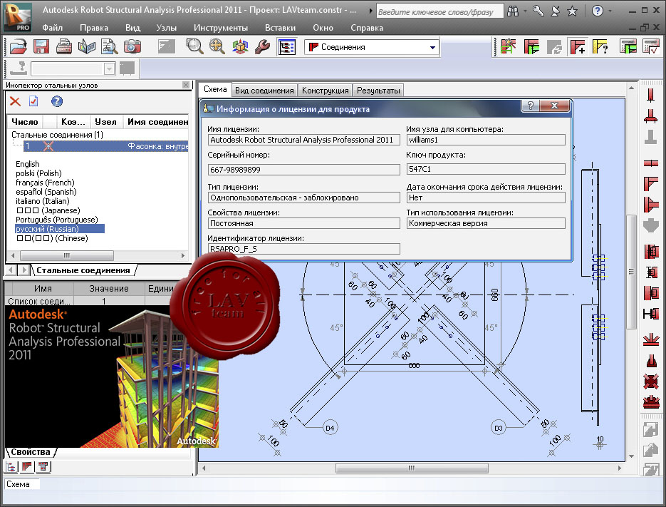Open the Справка menu
The width and height of the screenshot is (666, 507).
tap(367, 28)
